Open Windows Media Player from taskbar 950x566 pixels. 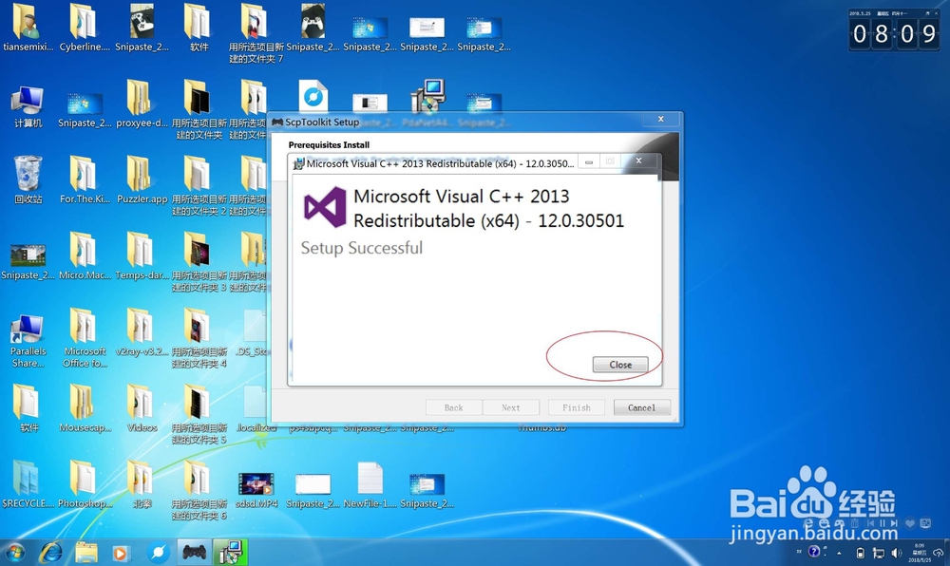[122, 552]
